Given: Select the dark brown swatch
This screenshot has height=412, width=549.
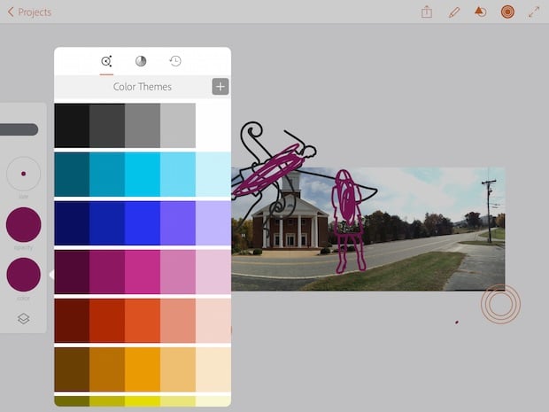Looking at the screenshot, I should tap(72, 369).
